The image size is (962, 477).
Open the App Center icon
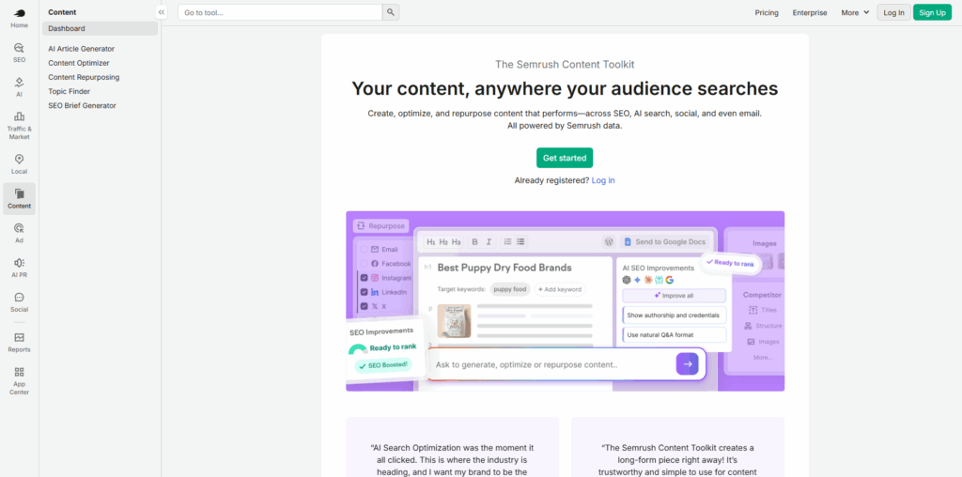click(x=19, y=380)
